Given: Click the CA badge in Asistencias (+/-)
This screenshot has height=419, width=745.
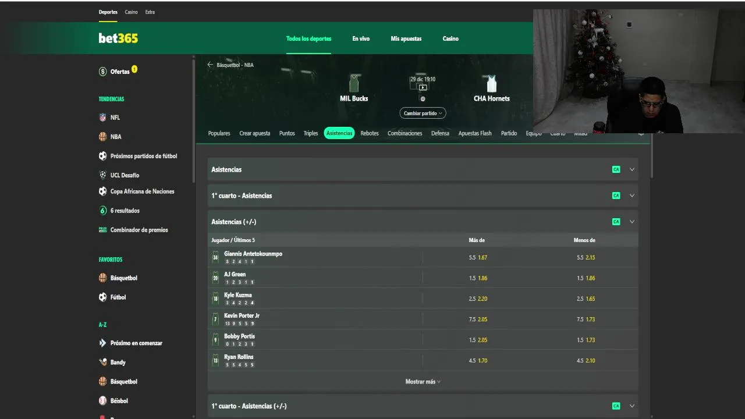Looking at the screenshot, I should (x=616, y=222).
